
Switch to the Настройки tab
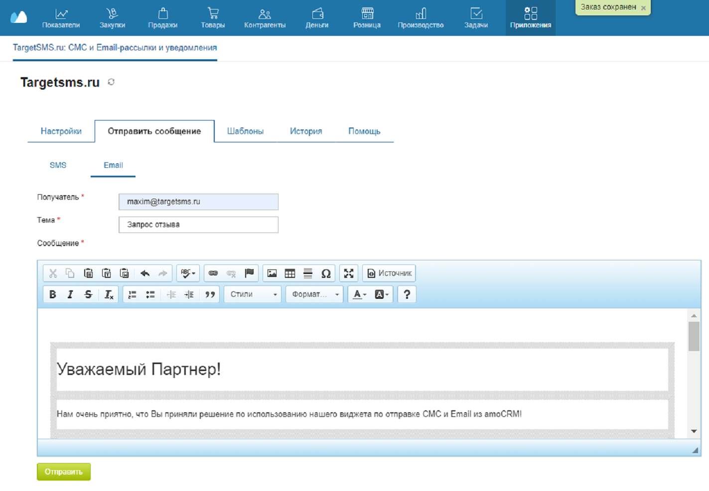point(61,131)
